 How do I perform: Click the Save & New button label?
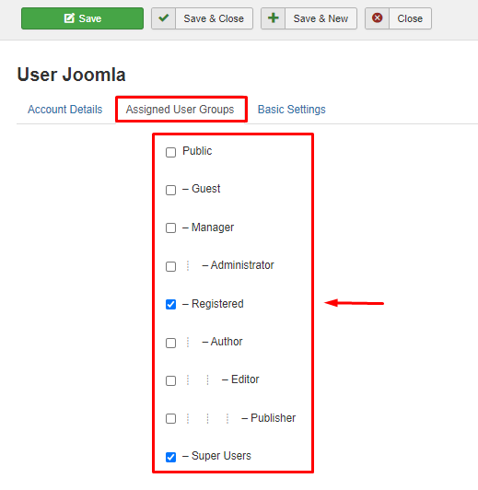[321, 18]
